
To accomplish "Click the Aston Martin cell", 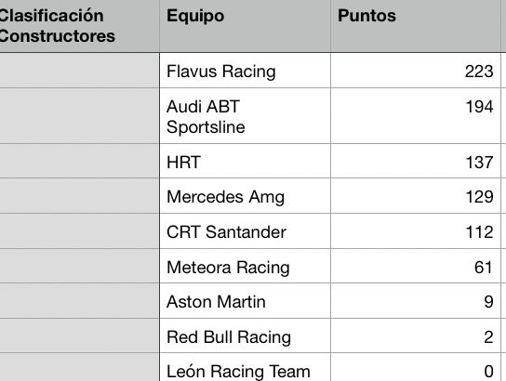I will click(245, 301).
